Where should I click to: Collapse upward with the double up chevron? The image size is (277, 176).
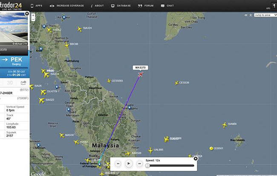pos(251,15)
